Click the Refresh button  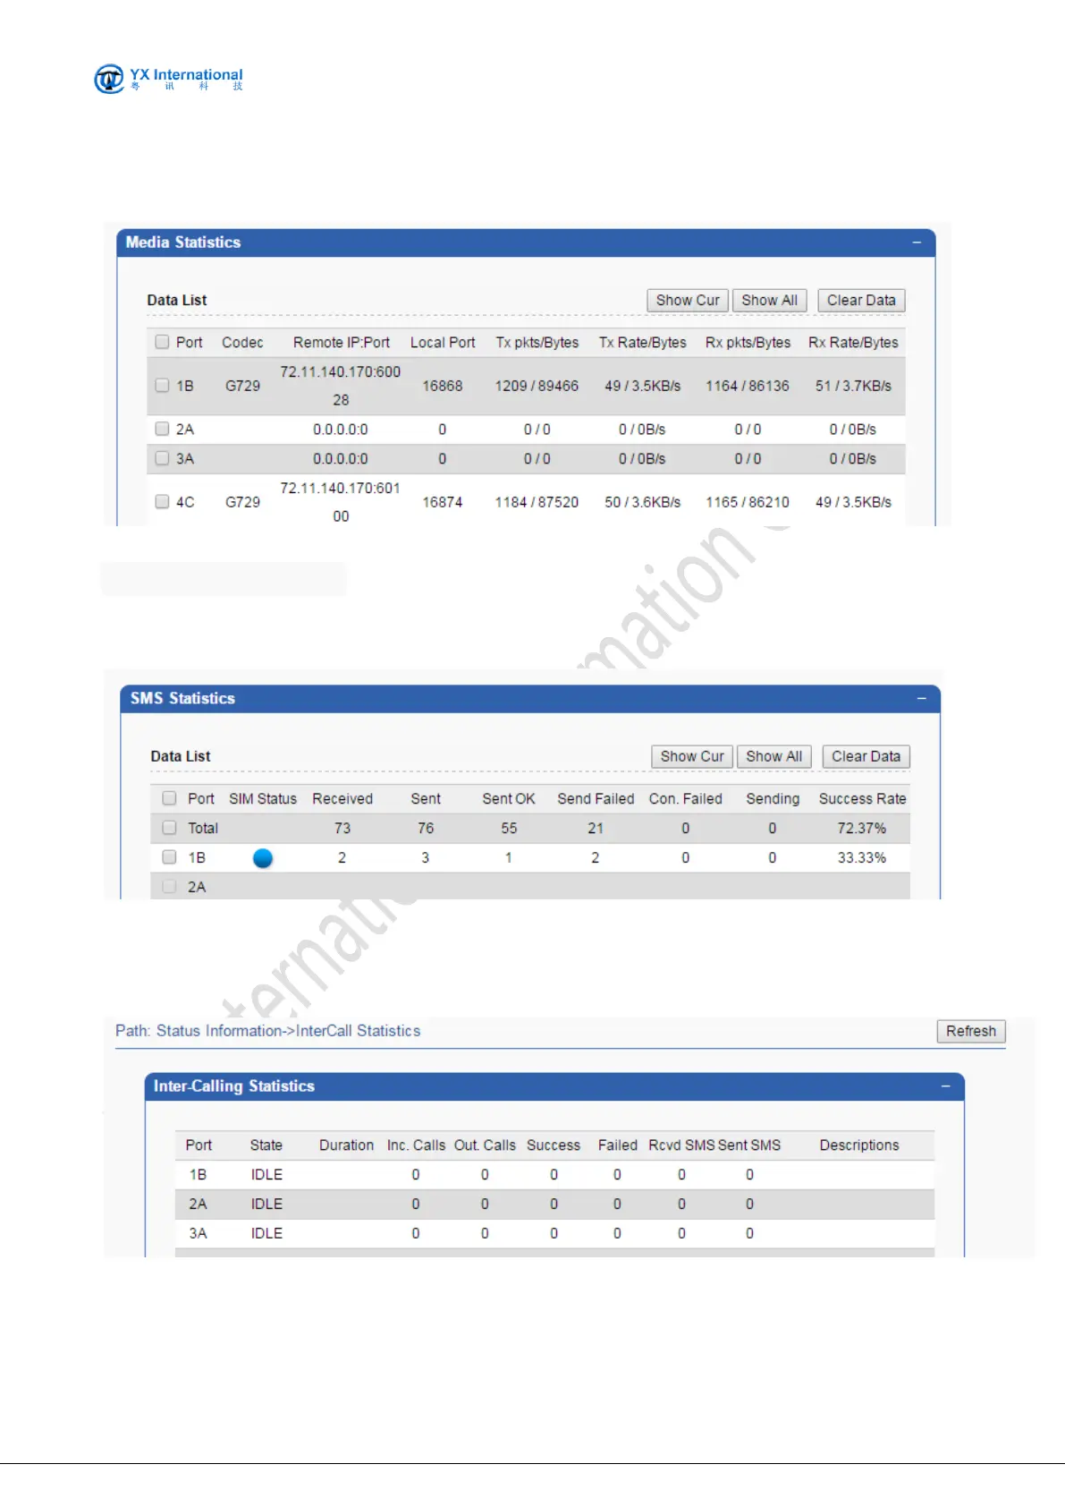point(971,1031)
